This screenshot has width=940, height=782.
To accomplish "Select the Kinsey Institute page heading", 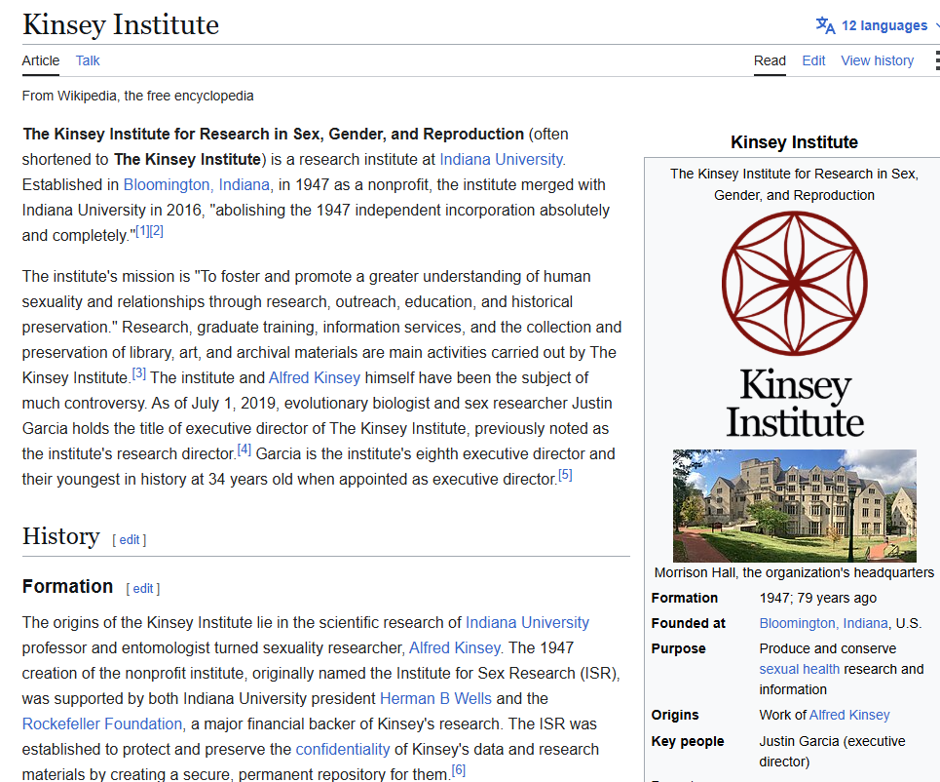I will coord(121,25).
